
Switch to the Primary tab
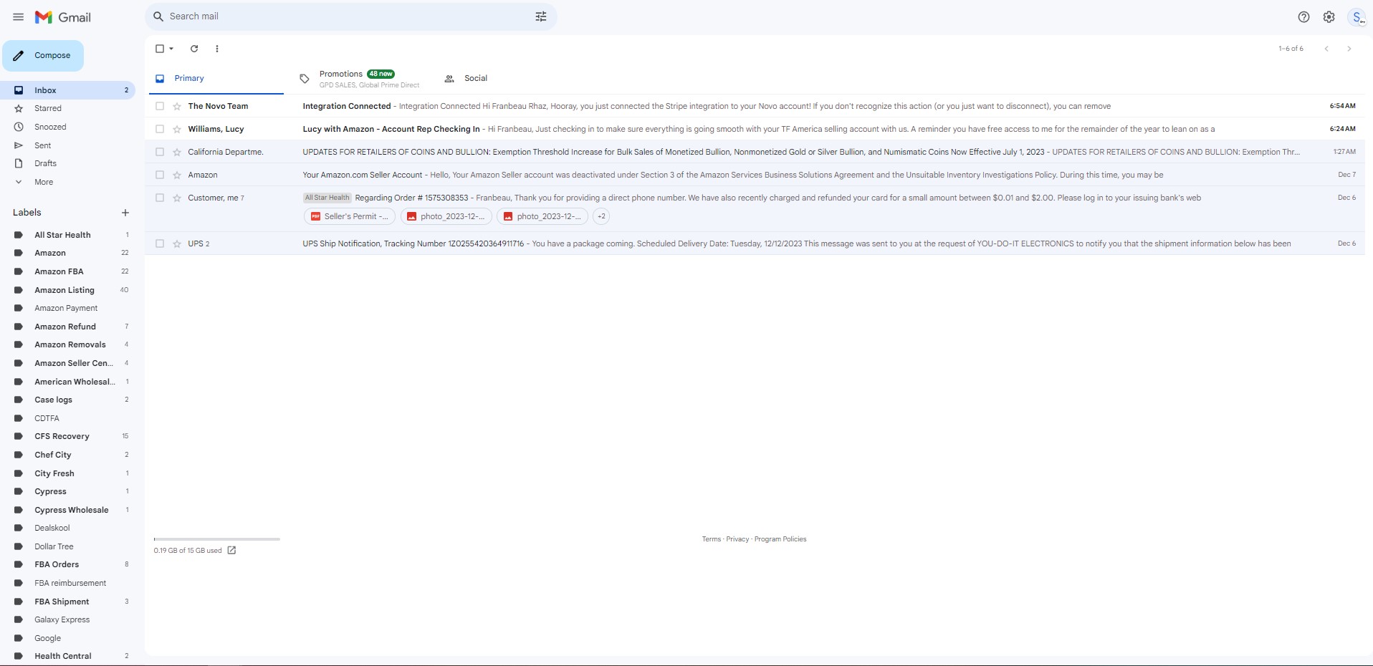coord(216,79)
